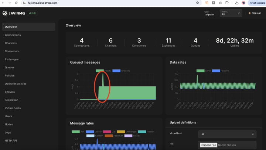
Task: Toggle the Reject series in Message rates
Action: click(132, 136)
